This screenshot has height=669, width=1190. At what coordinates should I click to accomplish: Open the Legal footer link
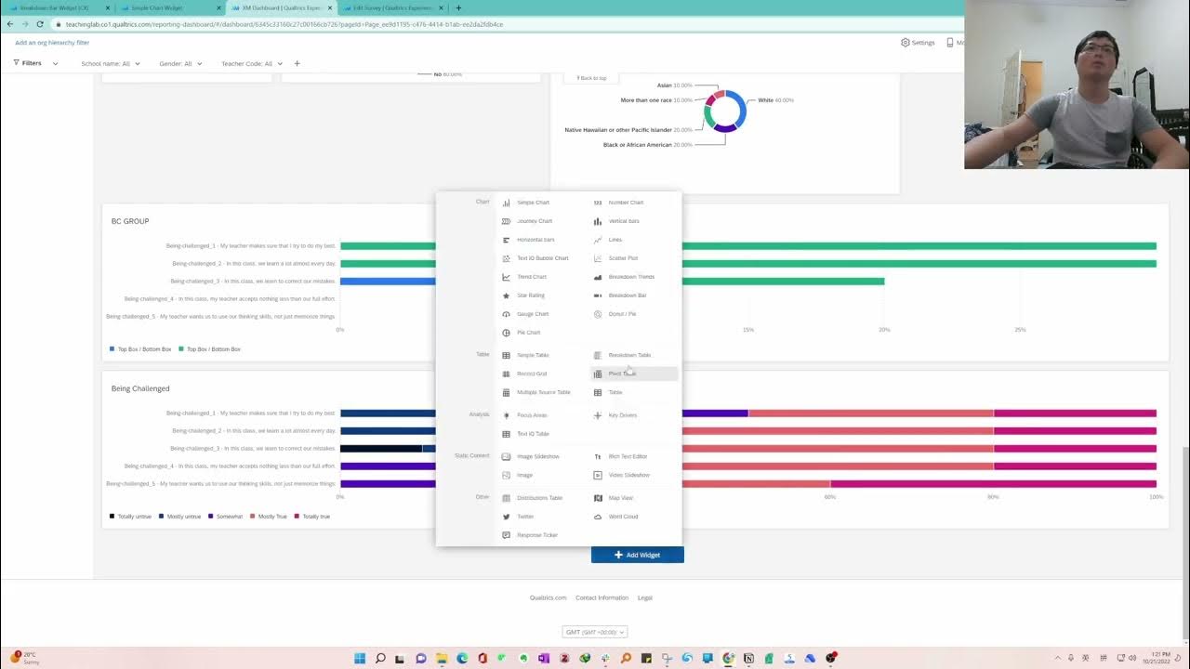645,597
